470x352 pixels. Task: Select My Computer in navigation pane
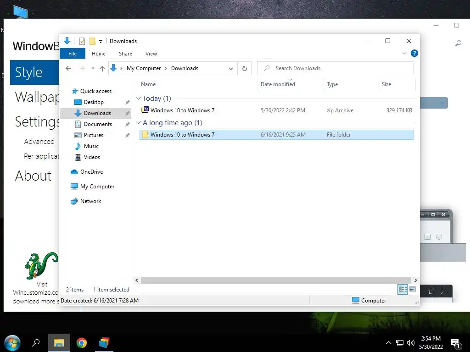[x=97, y=187]
